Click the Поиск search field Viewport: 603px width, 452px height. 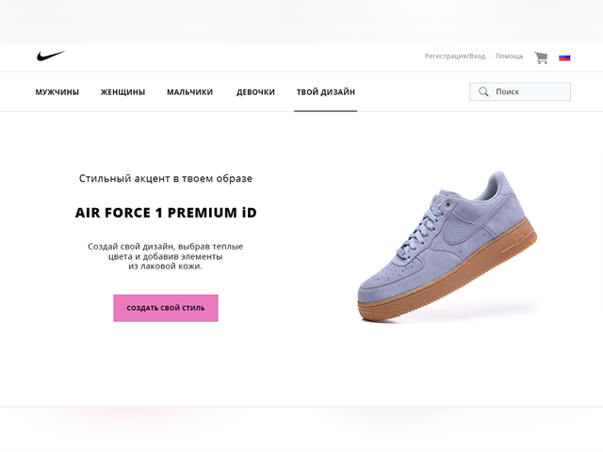point(520,91)
